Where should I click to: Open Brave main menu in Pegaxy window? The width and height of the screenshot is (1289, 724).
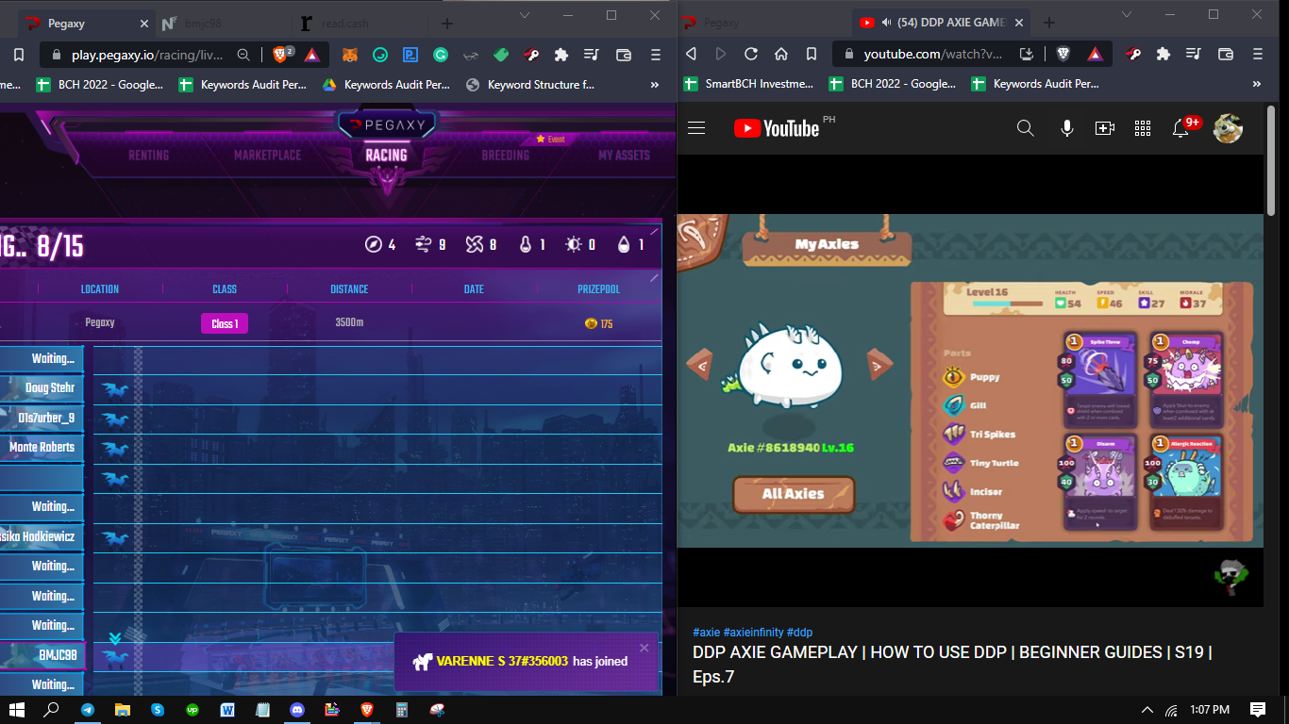click(655, 55)
